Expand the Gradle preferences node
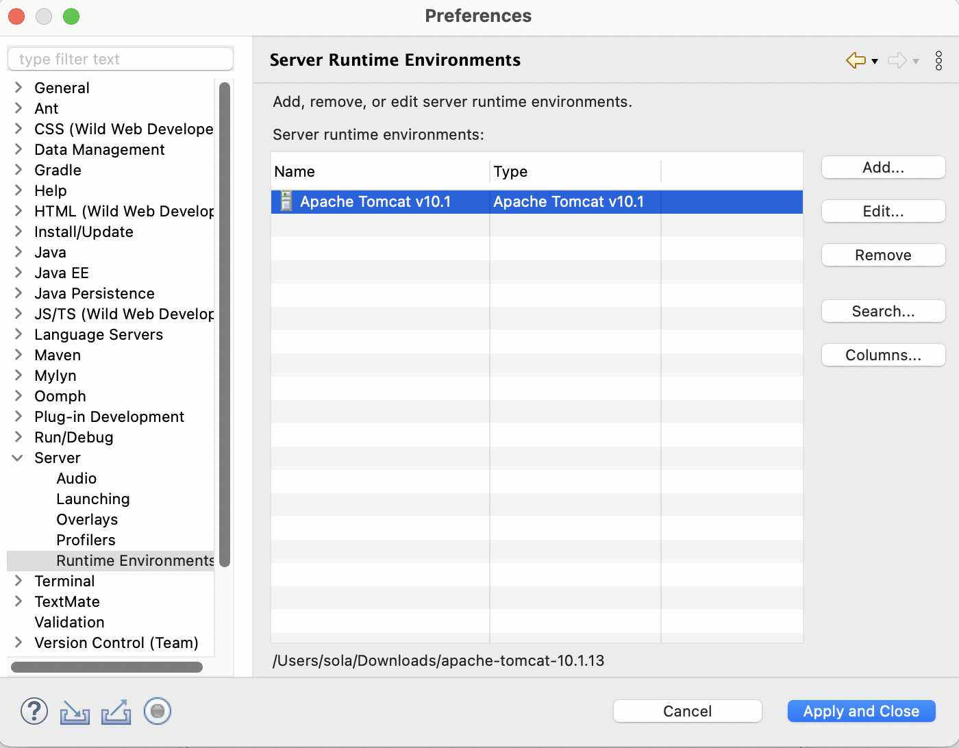Image resolution: width=959 pixels, height=748 pixels. [18, 170]
